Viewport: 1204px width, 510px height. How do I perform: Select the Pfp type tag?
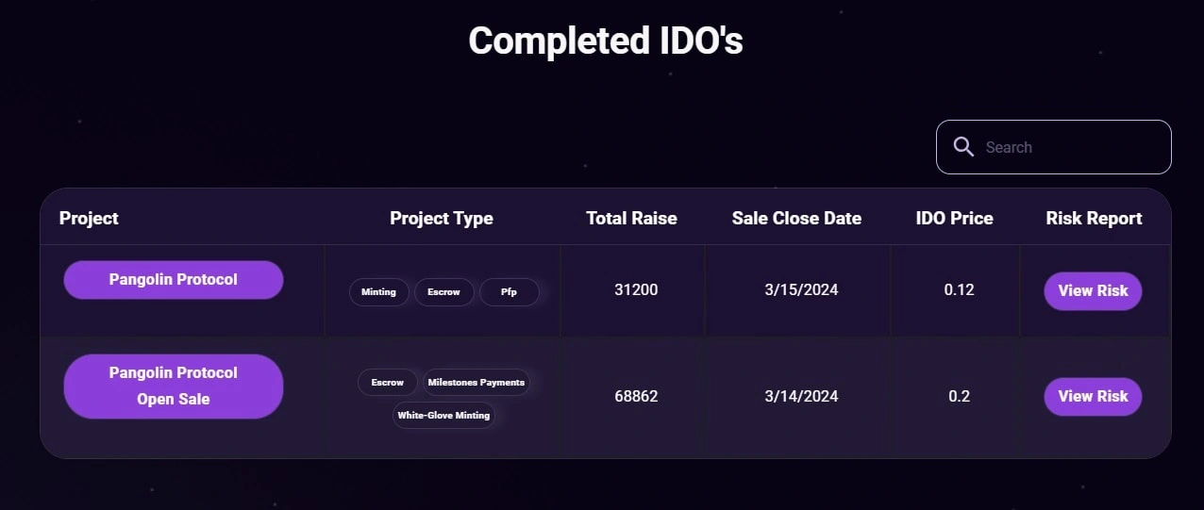510,292
